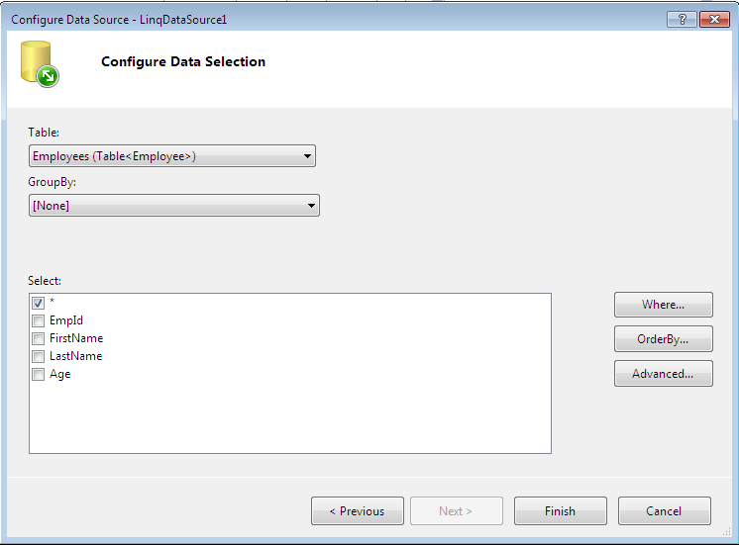Viewport: 739px width, 545px height.
Task: Uncheck the asterisk select-all checkbox
Action: (39, 303)
